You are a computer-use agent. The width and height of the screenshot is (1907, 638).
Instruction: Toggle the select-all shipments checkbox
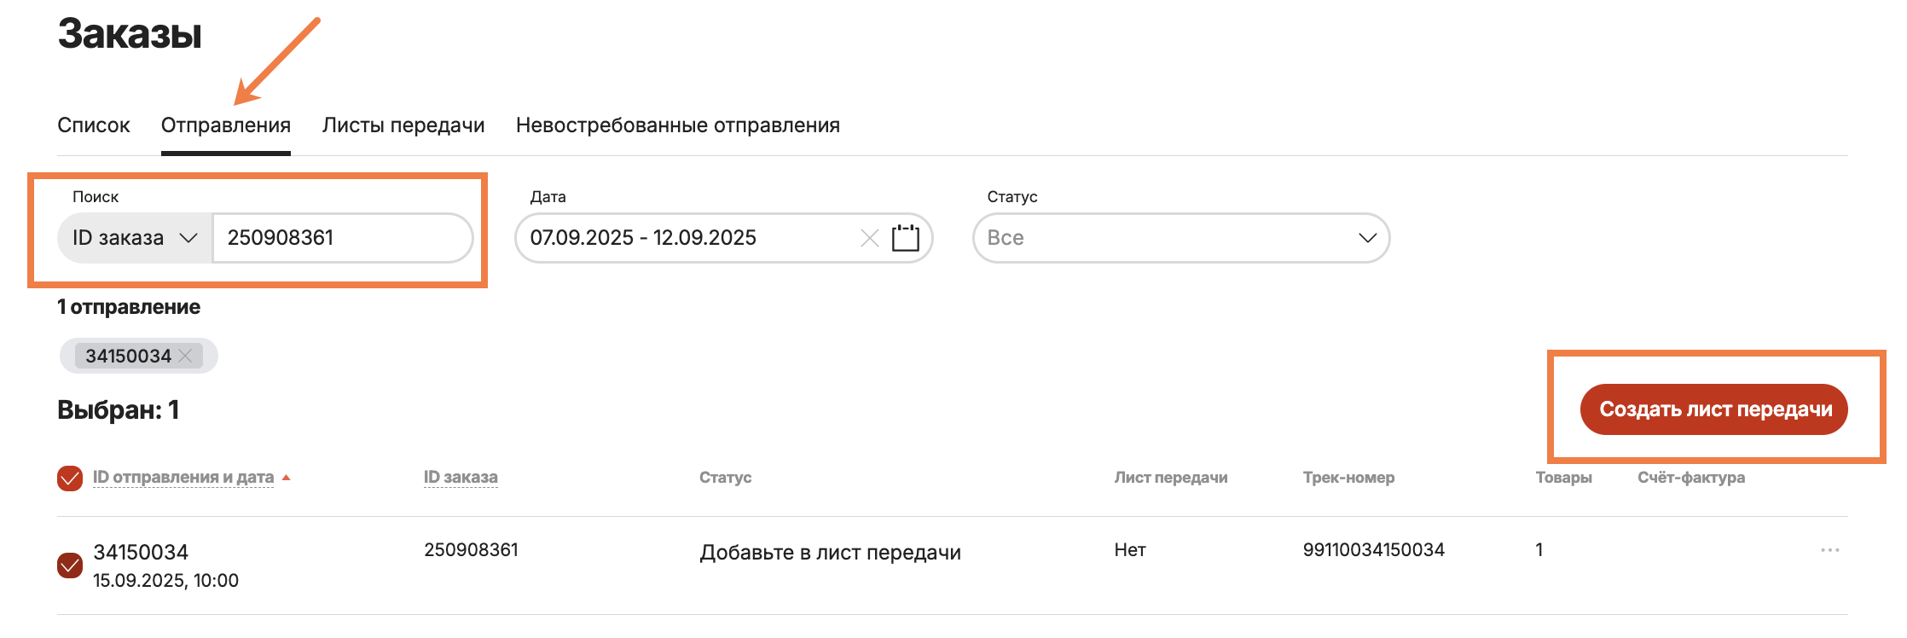coord(70,478)
